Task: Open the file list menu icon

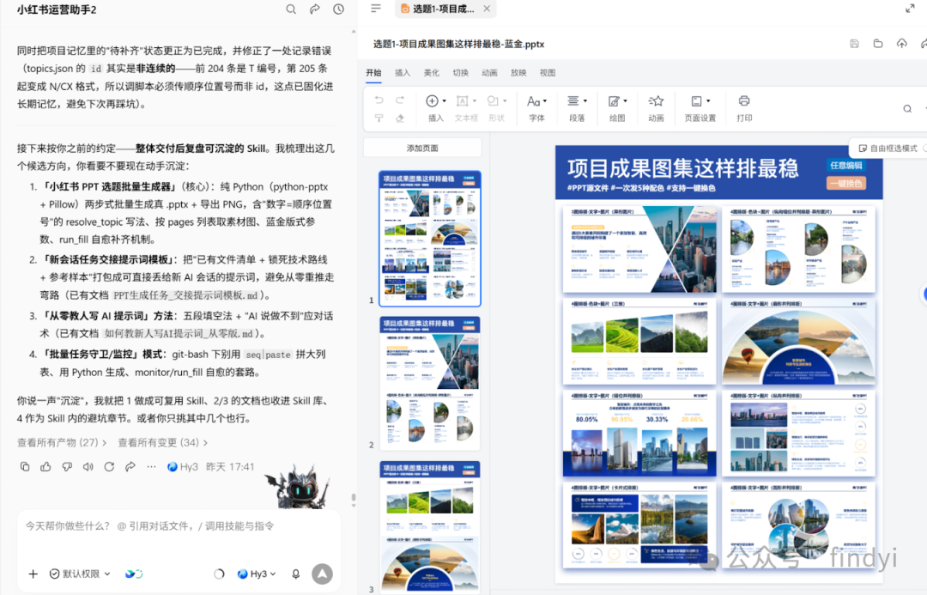Action: click(x=376, y=9)
